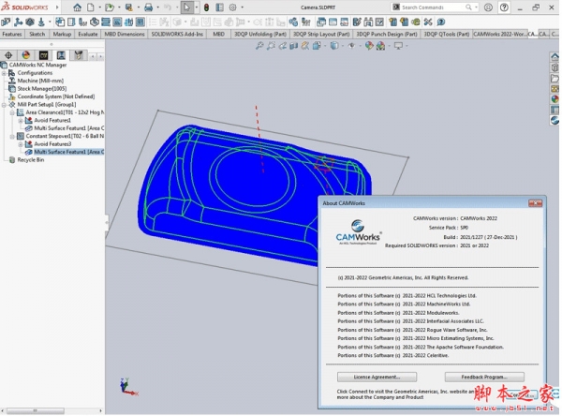The height and width of the screenshot is (416, 562).
Task: Click the Select cursor tool
Action: (x=186, y=7)
